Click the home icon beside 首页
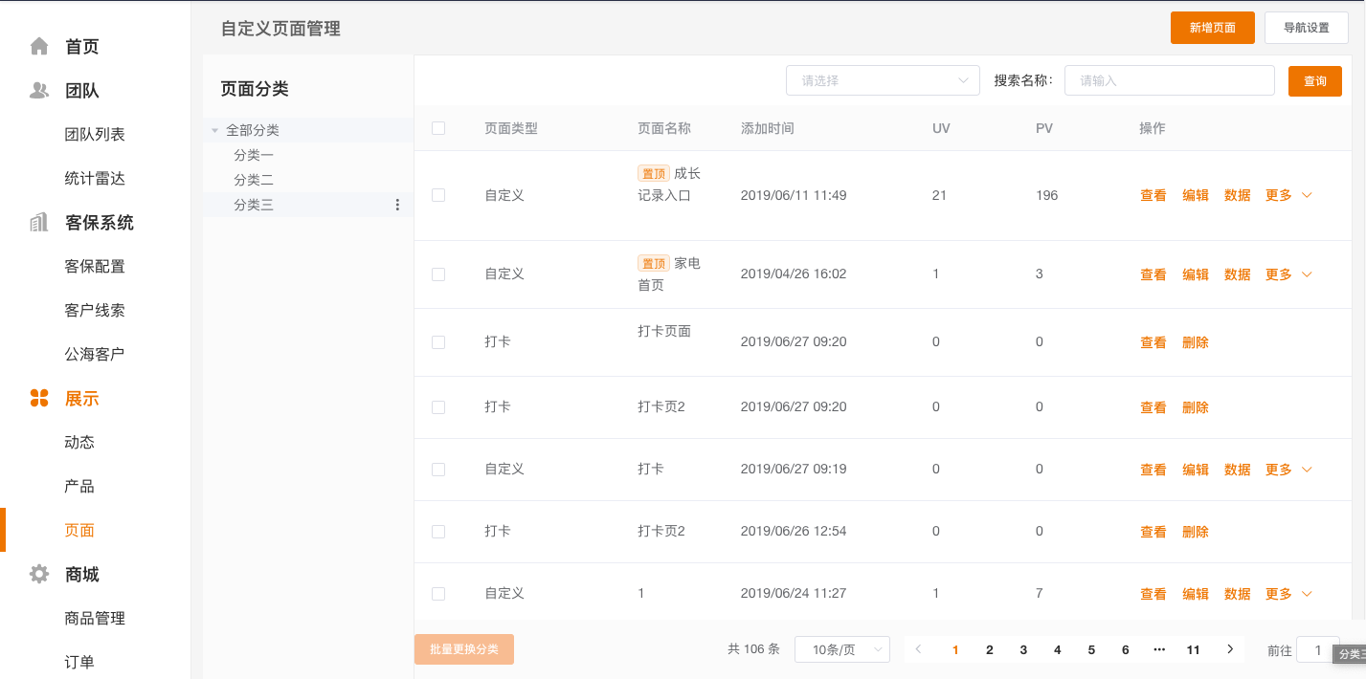The height and width of the screenshot is (679, 1366). tap(39, 46)
